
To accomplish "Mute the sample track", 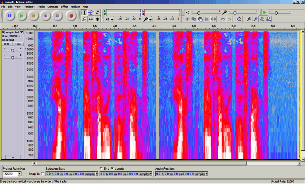I will pos(6,44).
